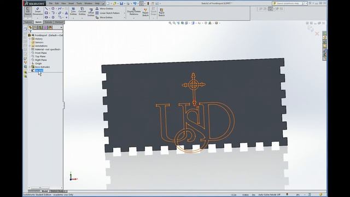Select the Convert Entities tool

click(x=82, y=11)
